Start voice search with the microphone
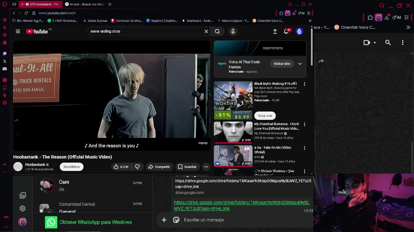 [233, 31]
